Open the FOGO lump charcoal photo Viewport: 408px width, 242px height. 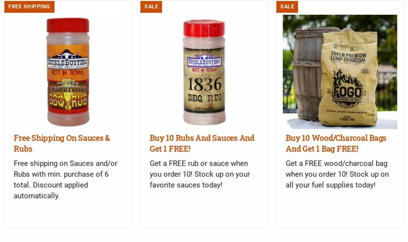coord(340,72)
